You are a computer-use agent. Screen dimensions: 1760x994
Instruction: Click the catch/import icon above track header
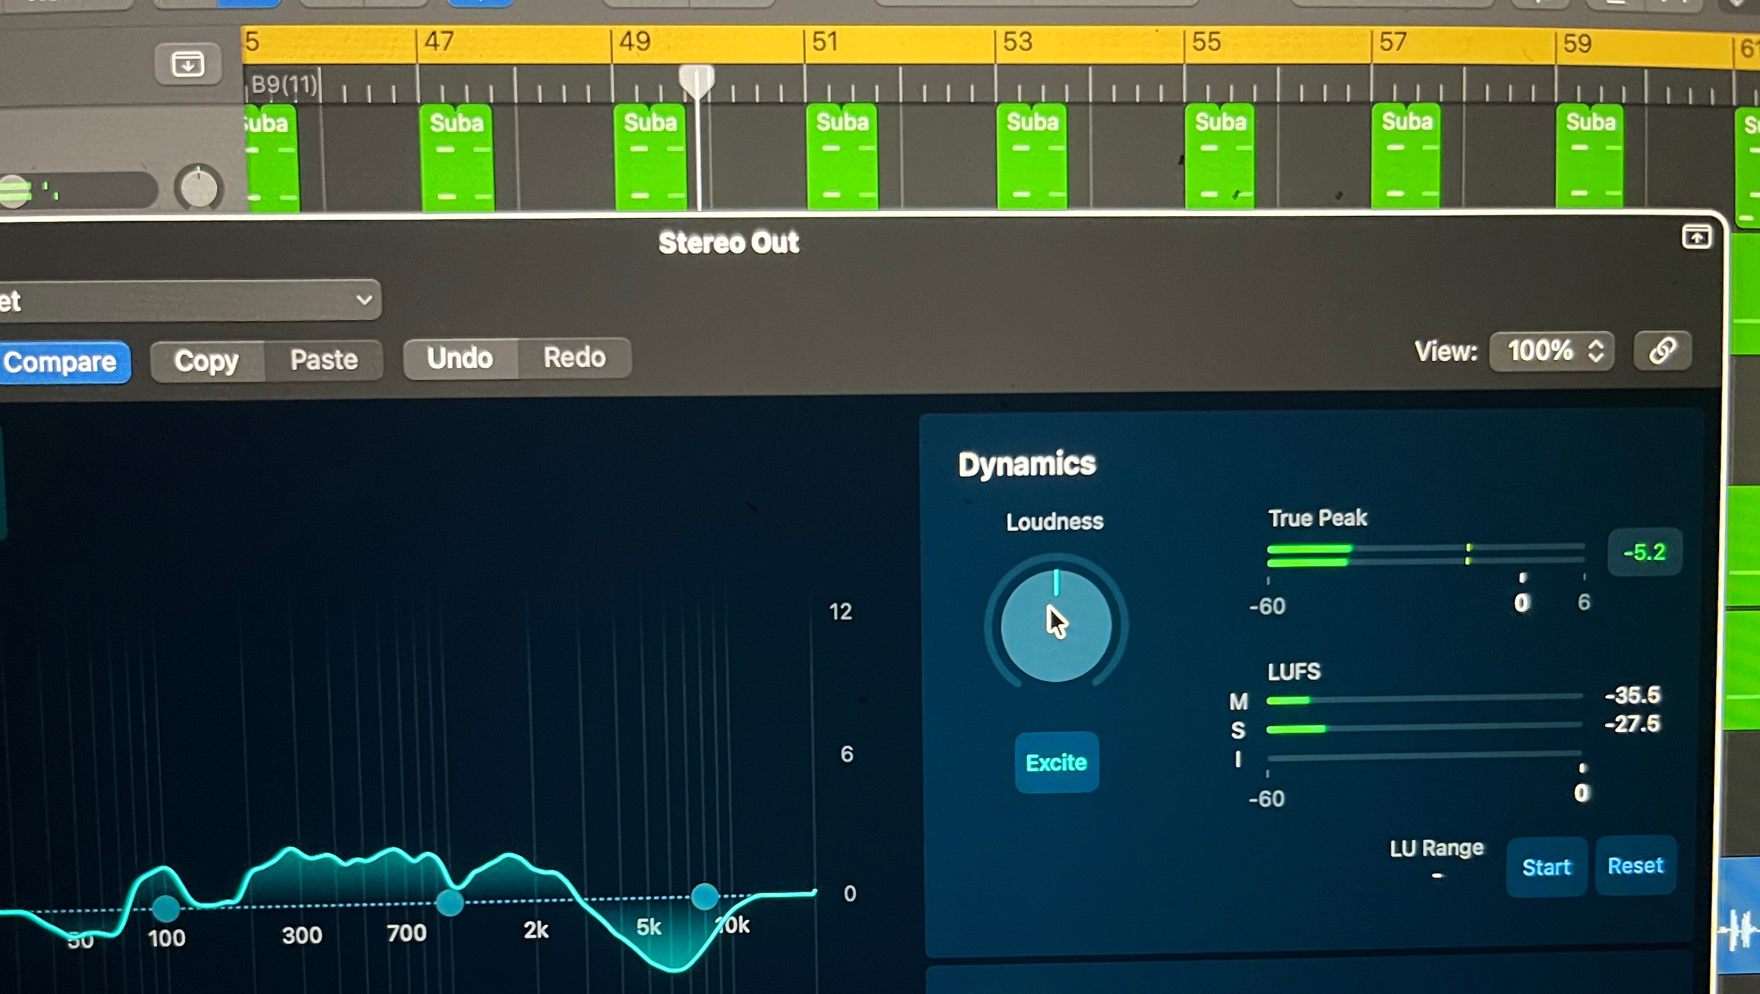pyautogui.click(x=188, y=64)
